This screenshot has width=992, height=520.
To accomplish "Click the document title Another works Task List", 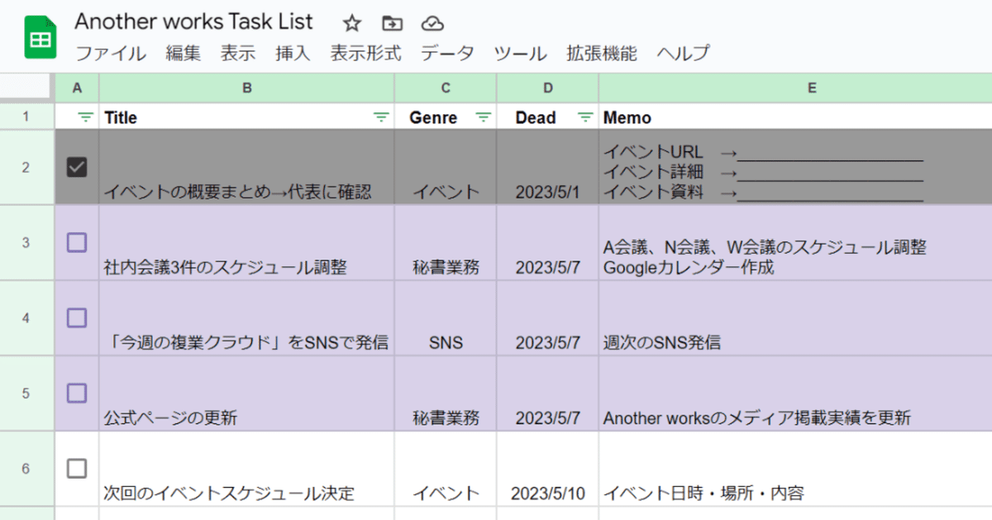I will pyautogui.click(x=194, y=21).
